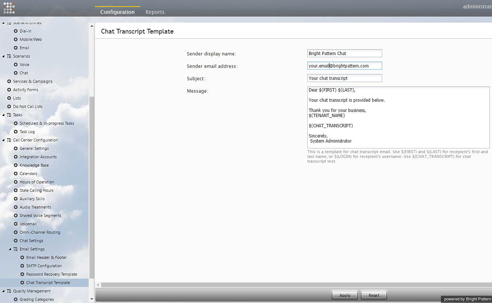Click the horizontal scrollbar left arrow

click(x=97, y=285)
